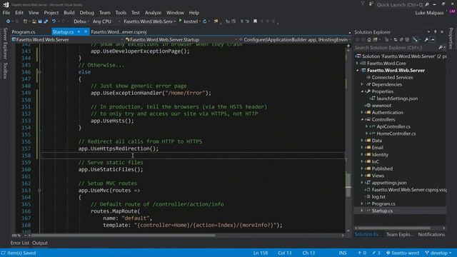Expand the Dependencies node
Screen dimensions: 457x257
coord(362,84)
